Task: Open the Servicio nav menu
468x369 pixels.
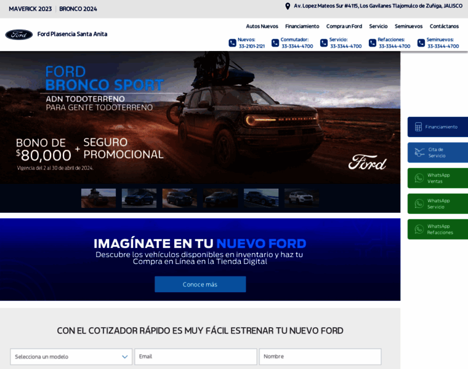Action: point(378,26)
